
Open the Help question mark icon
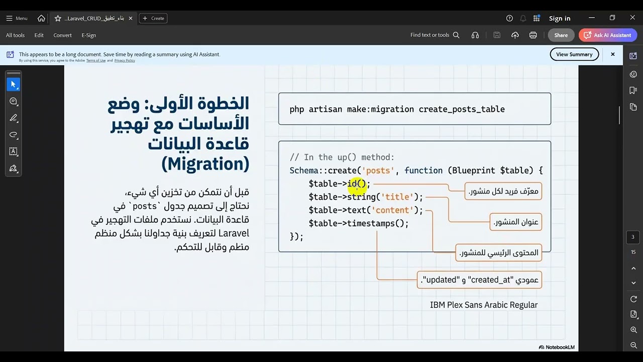click(x=509, y=18)
